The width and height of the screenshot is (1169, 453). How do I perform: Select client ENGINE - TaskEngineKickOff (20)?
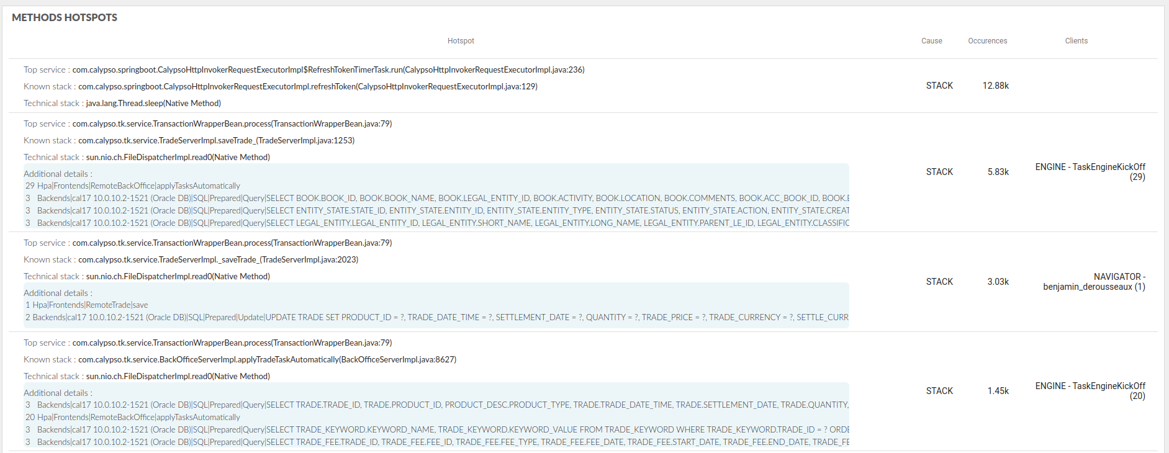[1090, 391]
